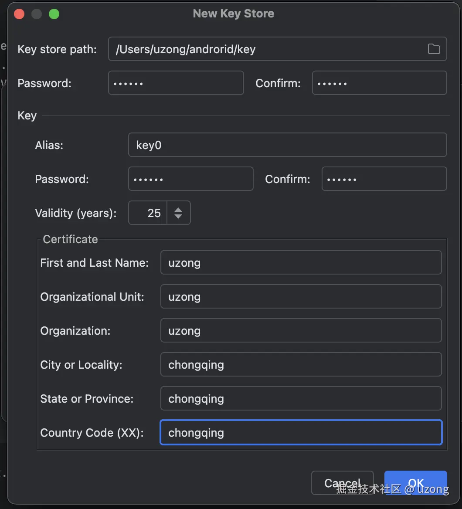The height and width of the screenshot is (509, 462).
Task: Select the key store Confirm password field
Action: [379, 83]
